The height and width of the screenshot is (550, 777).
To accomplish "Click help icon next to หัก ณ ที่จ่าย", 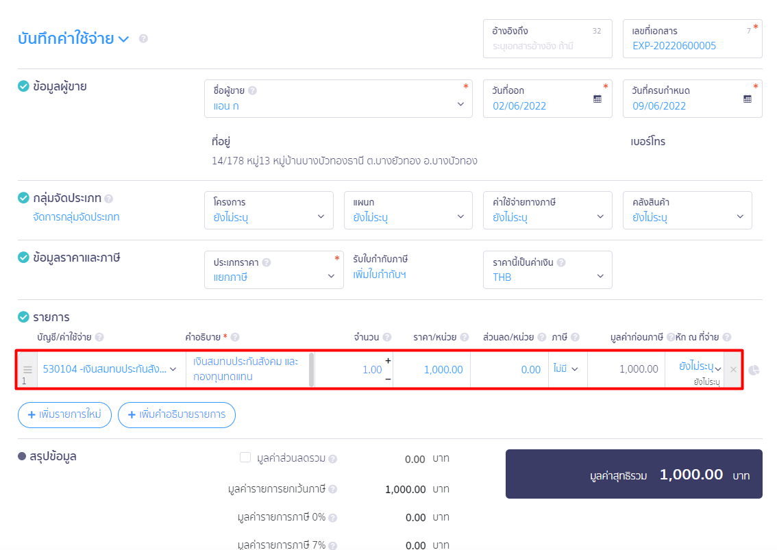I will pyautogui.click(x=727, y=338).
